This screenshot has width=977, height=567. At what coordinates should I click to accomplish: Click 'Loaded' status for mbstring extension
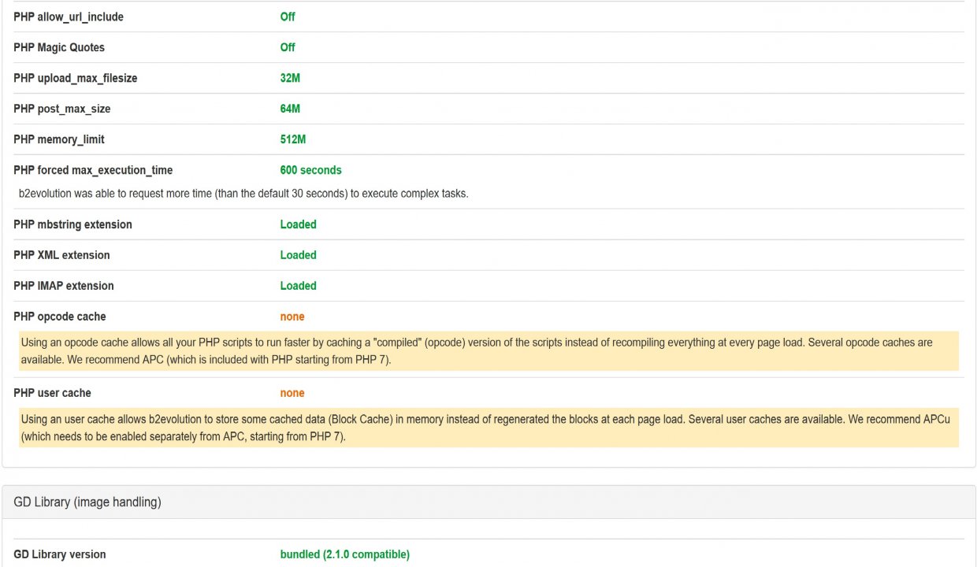[299, 224]
